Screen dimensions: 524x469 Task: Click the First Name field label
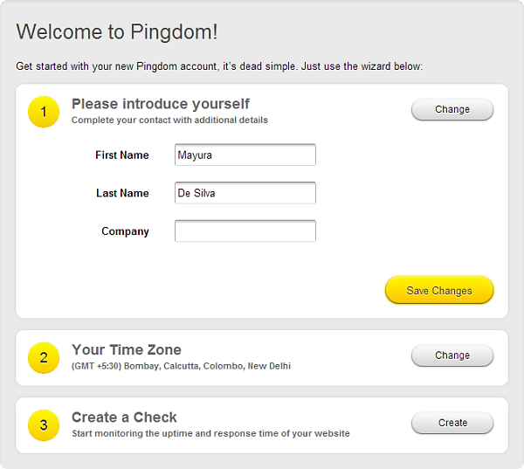point(122,155)
